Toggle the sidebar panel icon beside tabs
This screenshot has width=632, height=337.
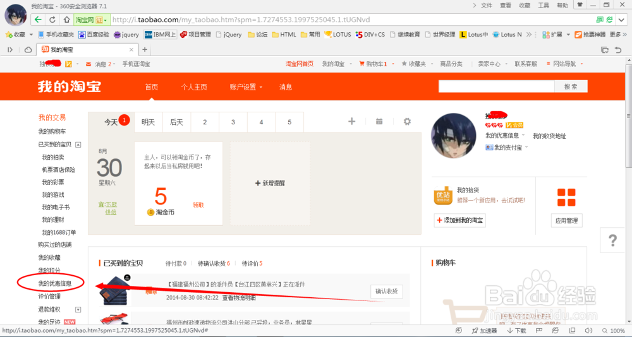coord(10,49)
